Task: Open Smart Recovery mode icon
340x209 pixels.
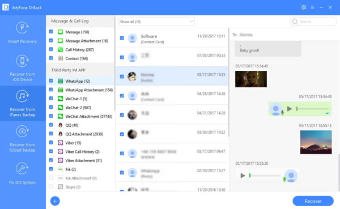Action: pos(22,28)
